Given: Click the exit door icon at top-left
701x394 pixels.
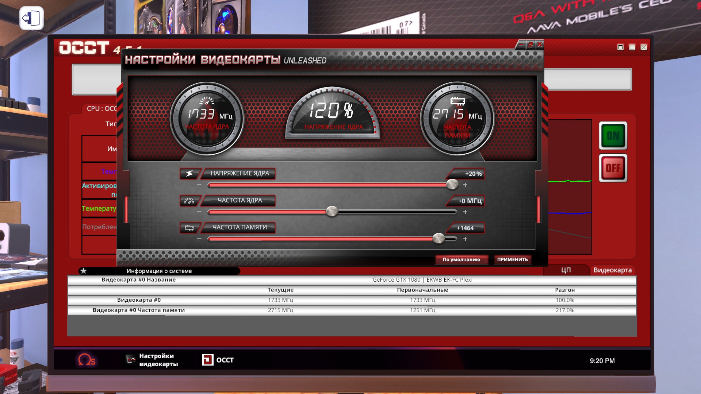Looking at the screenshot, I should pos(31,18).
